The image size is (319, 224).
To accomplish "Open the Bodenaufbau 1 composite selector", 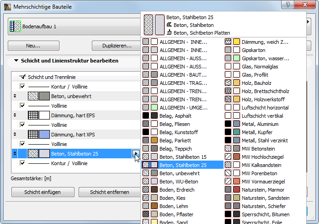I will click(x=74, y=26).
